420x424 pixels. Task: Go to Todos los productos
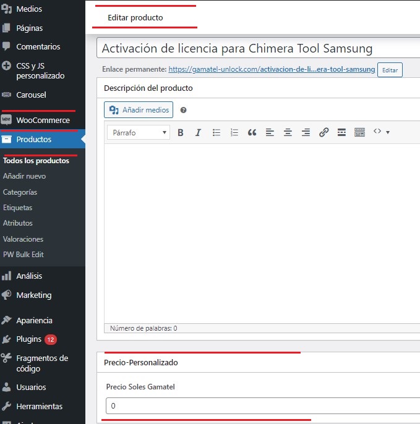[36, 161]
